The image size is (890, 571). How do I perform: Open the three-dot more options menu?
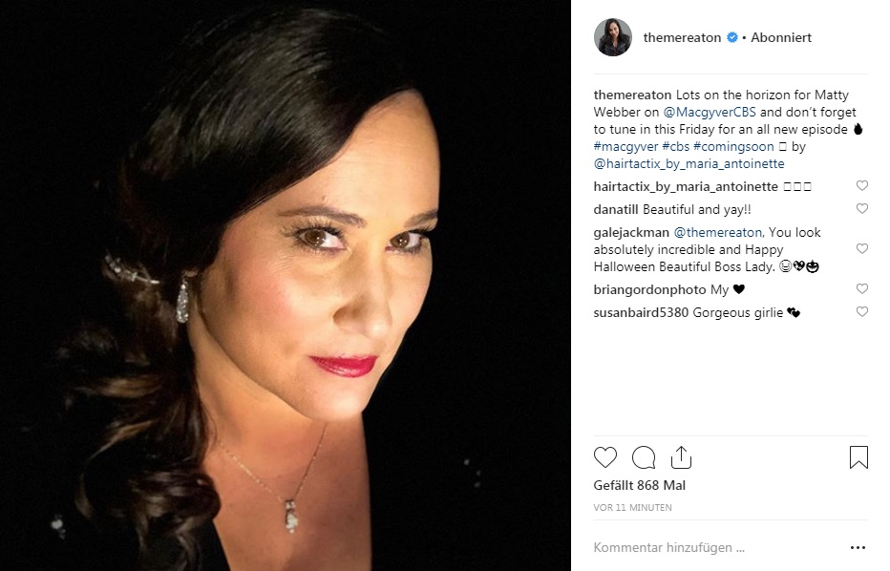point(858,548)
